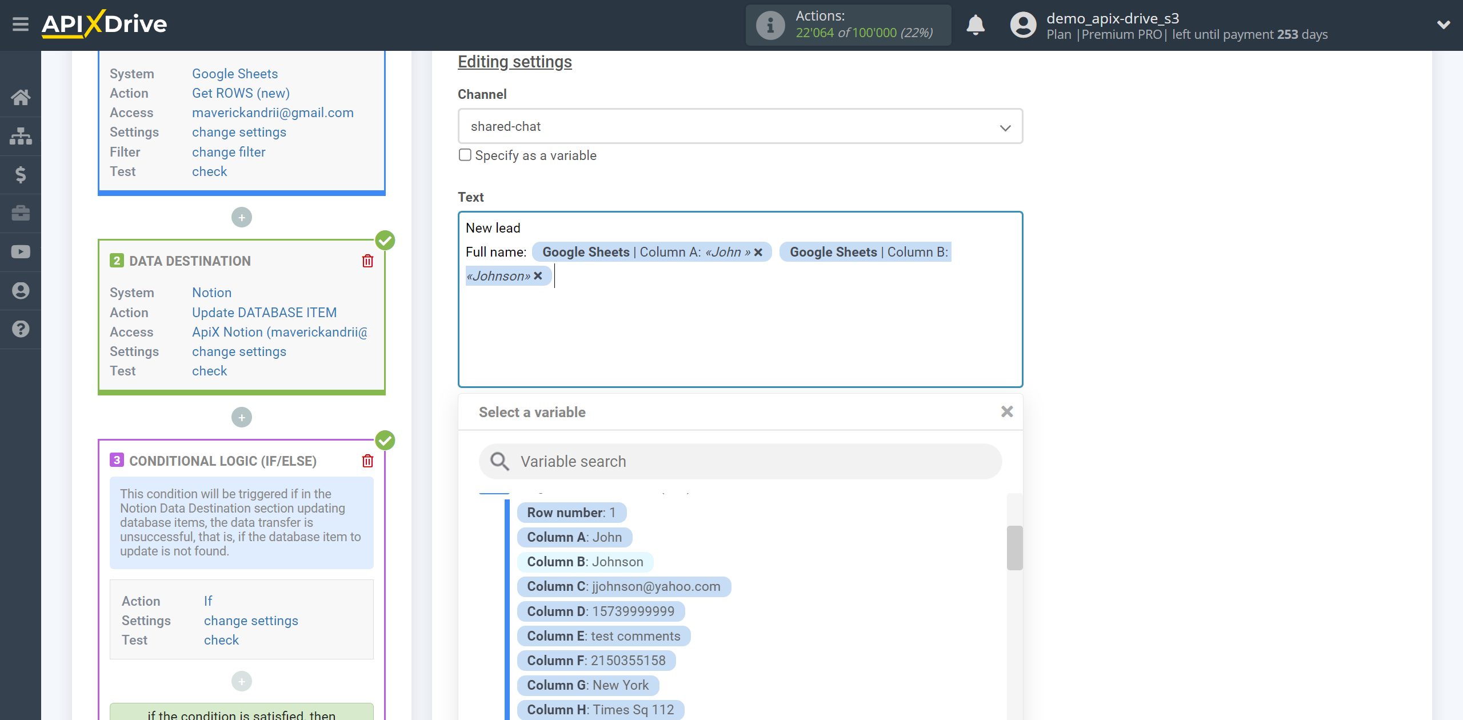Click the variable search magnifier icon
Screen dimensions: 1463x720
[499, 461]
